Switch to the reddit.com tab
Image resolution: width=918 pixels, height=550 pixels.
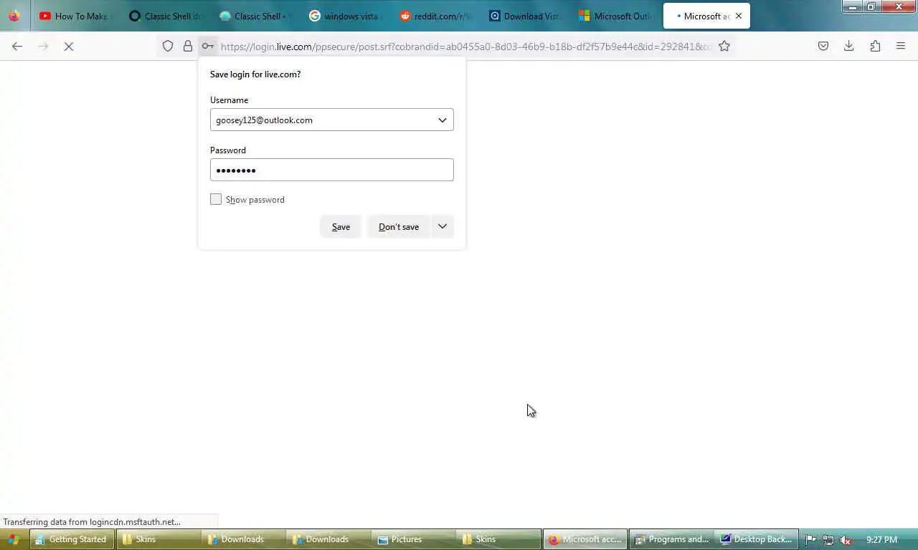pyautogui.click(x=435, y=16)
